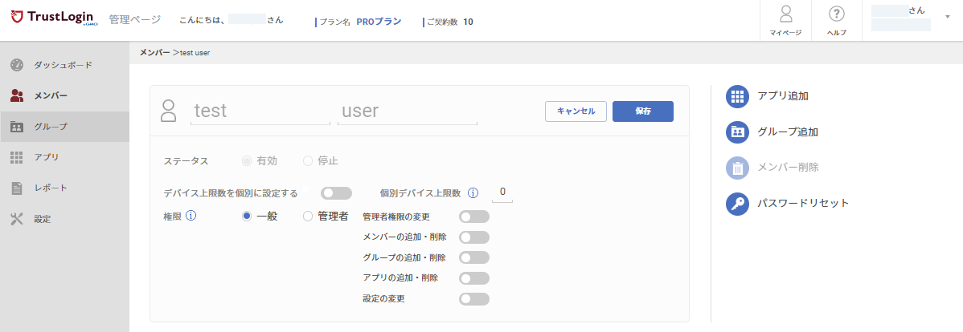Click the 保存 button
Image resolution: width=963 pixels, height=332 pixels.
click(643, 111)
